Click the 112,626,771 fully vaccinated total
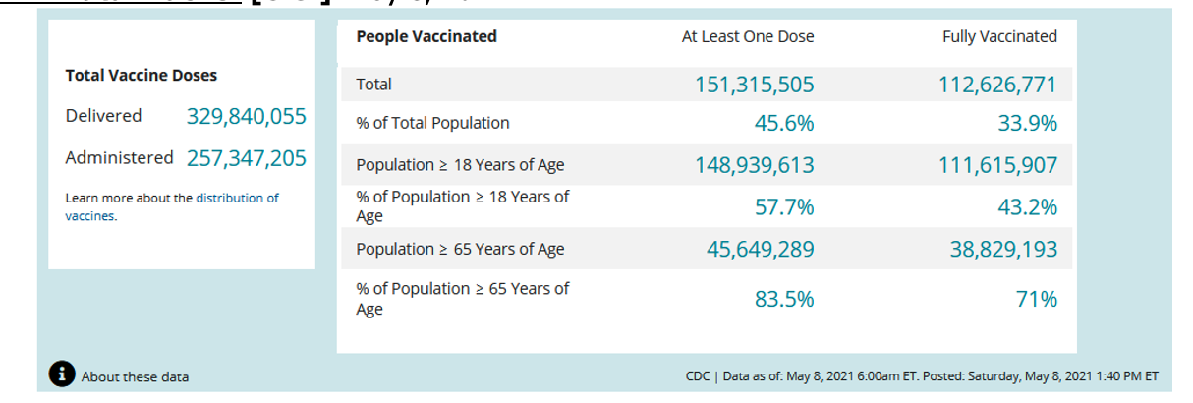1193x403 pixels. [997, 86]
